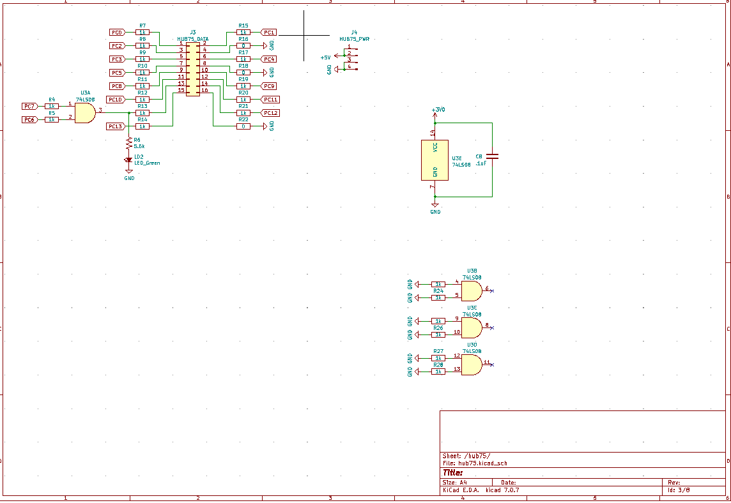The height and width of the screenshot is (503, 731).
Task: Select zero-ohm resistor R16
Action: (x=243, y=46)
